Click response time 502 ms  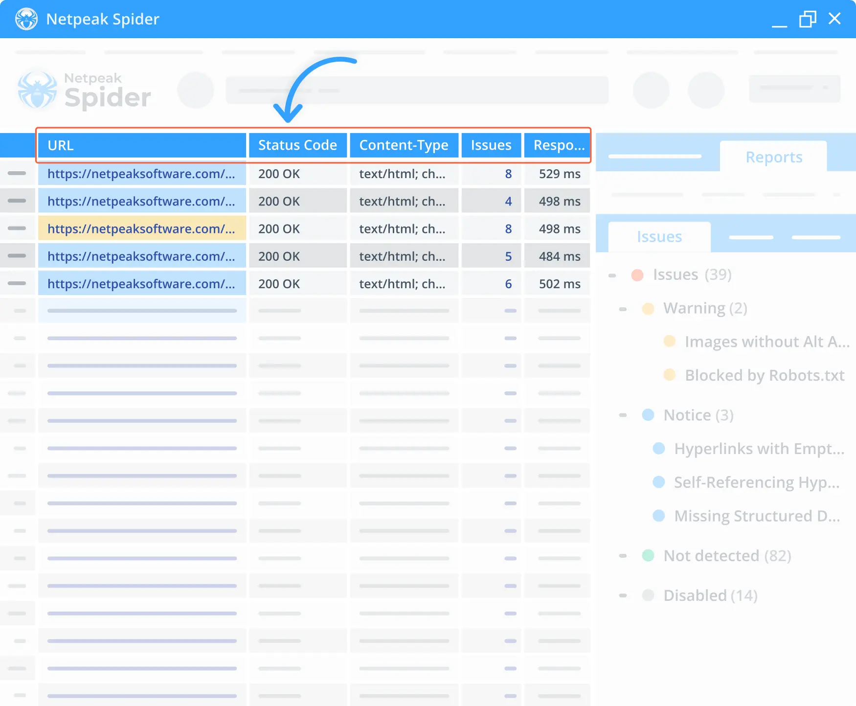pos(560,284)
